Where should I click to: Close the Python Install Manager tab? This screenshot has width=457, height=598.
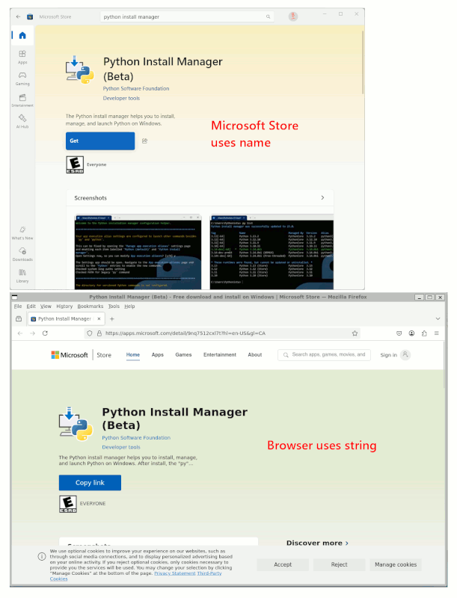pos(99,319)
